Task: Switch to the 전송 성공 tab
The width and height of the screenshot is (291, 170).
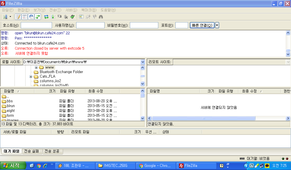Action: (52, 151)
